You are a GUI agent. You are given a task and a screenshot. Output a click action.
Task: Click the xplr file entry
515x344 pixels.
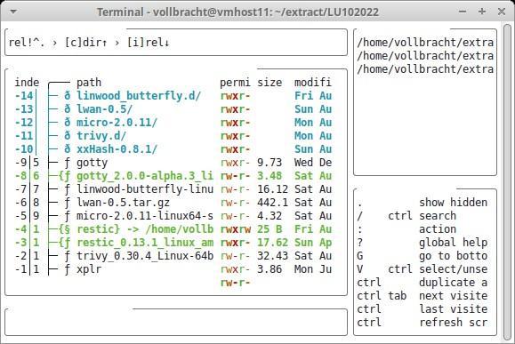click(x=173, y=269)
